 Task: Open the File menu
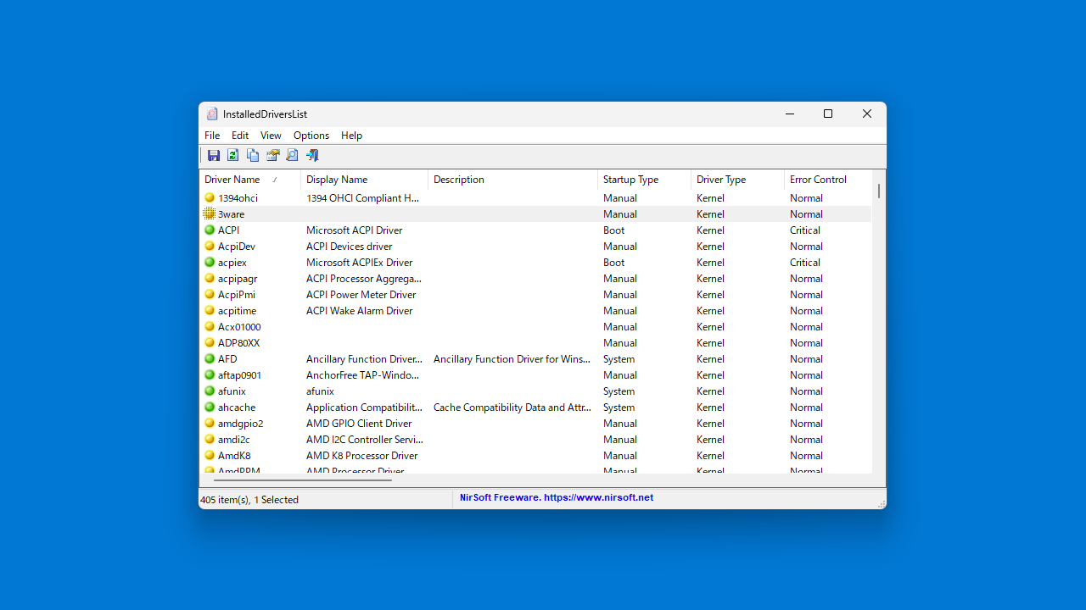click(212, 136)
